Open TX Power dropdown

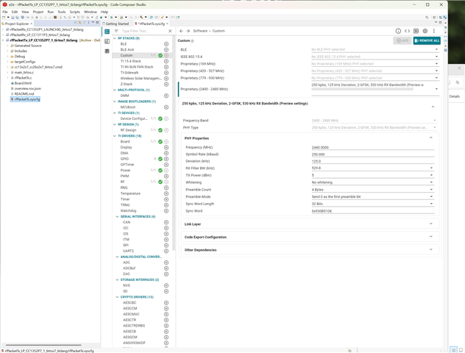point(373,175)
